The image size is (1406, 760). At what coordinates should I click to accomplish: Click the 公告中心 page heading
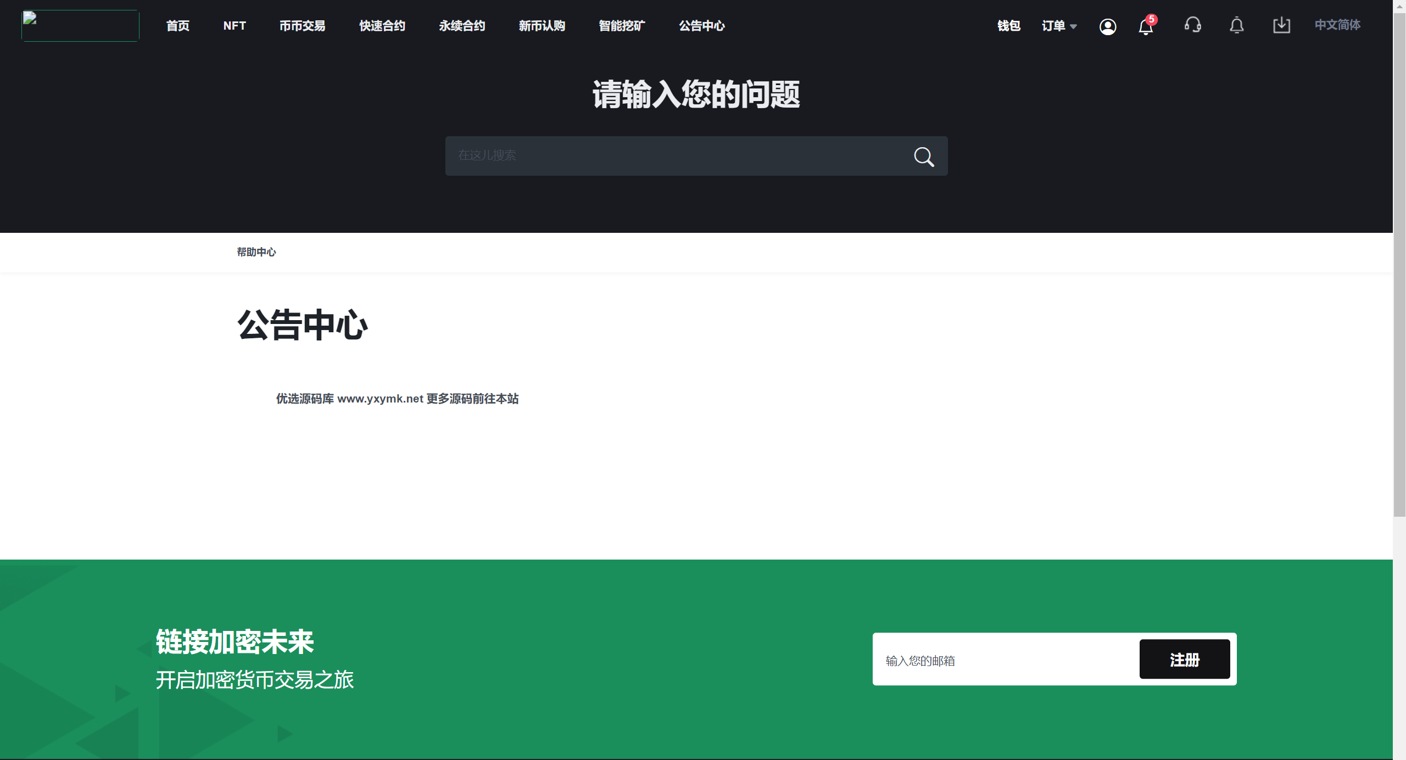click(x=303, y=325)
